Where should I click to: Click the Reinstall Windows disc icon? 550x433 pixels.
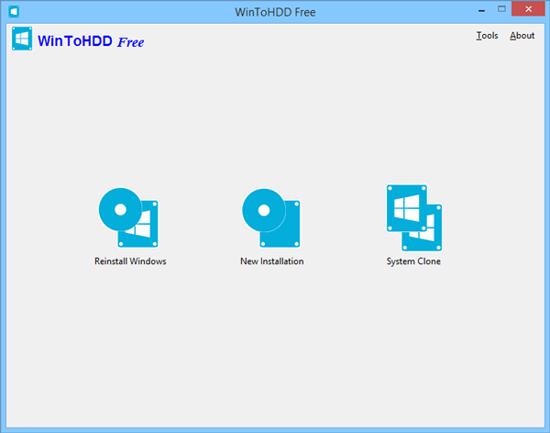pos(128,217)
